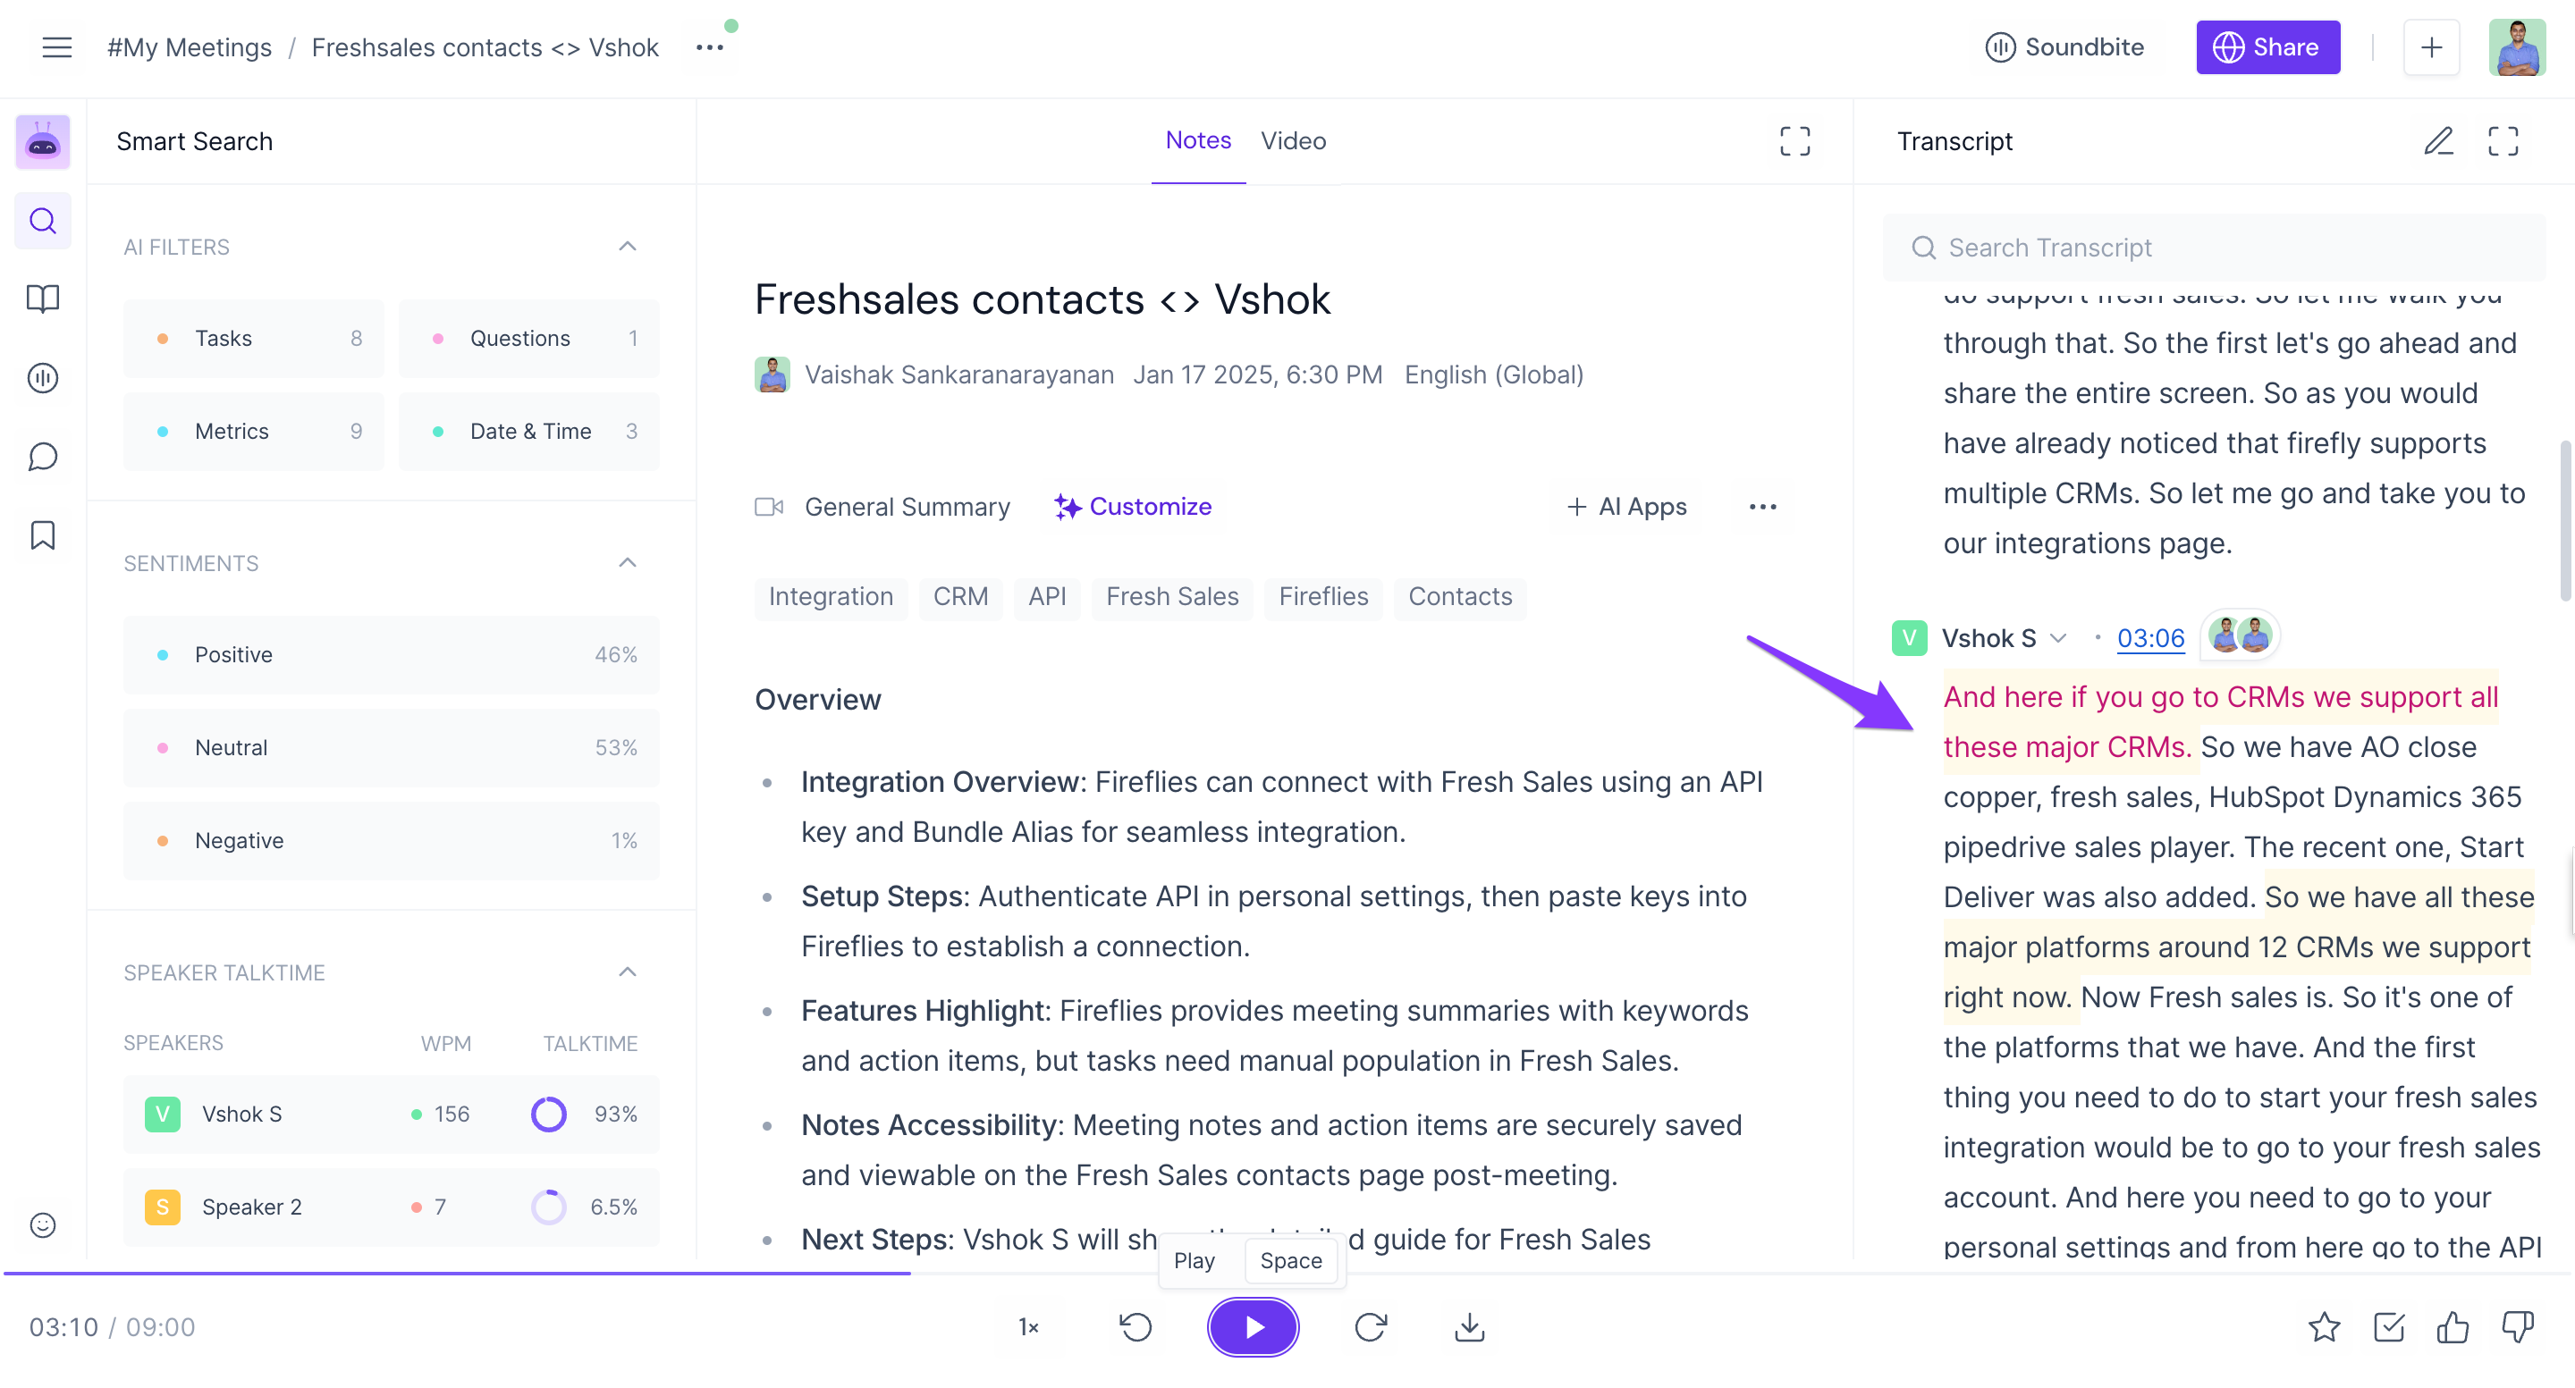Skip forward with the forward arrow
This screenshot has width=2575, height=1388.
1371,1327
